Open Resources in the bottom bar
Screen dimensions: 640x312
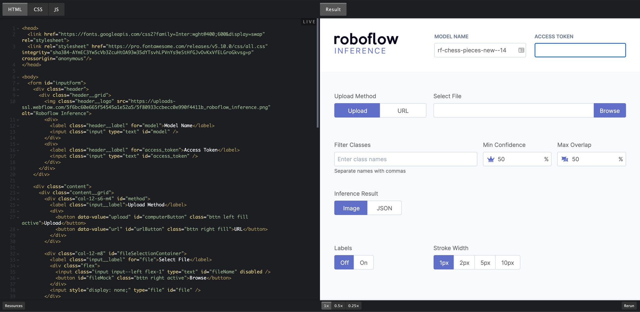click(13, 306)
